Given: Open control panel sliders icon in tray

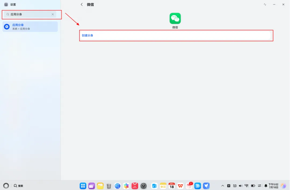Looking at the screenshot, I should (x=259, y=186).
